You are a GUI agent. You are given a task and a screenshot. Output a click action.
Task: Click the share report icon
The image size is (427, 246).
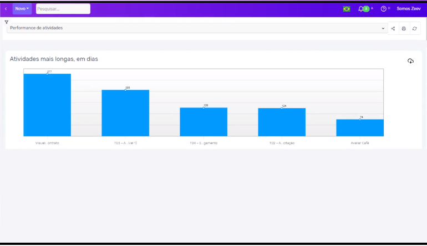point(393,28)
